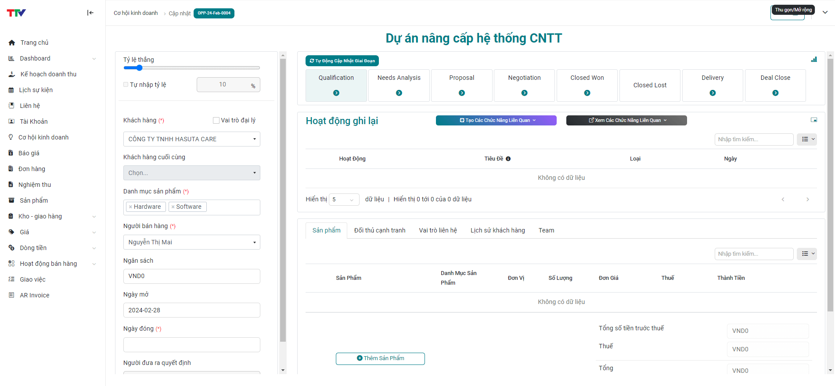Image resolution: width=835 pixels, height=386 pixels.
Task: Open the Hiển thị rows-per-page dropdown
Action: tap(344, 200)
